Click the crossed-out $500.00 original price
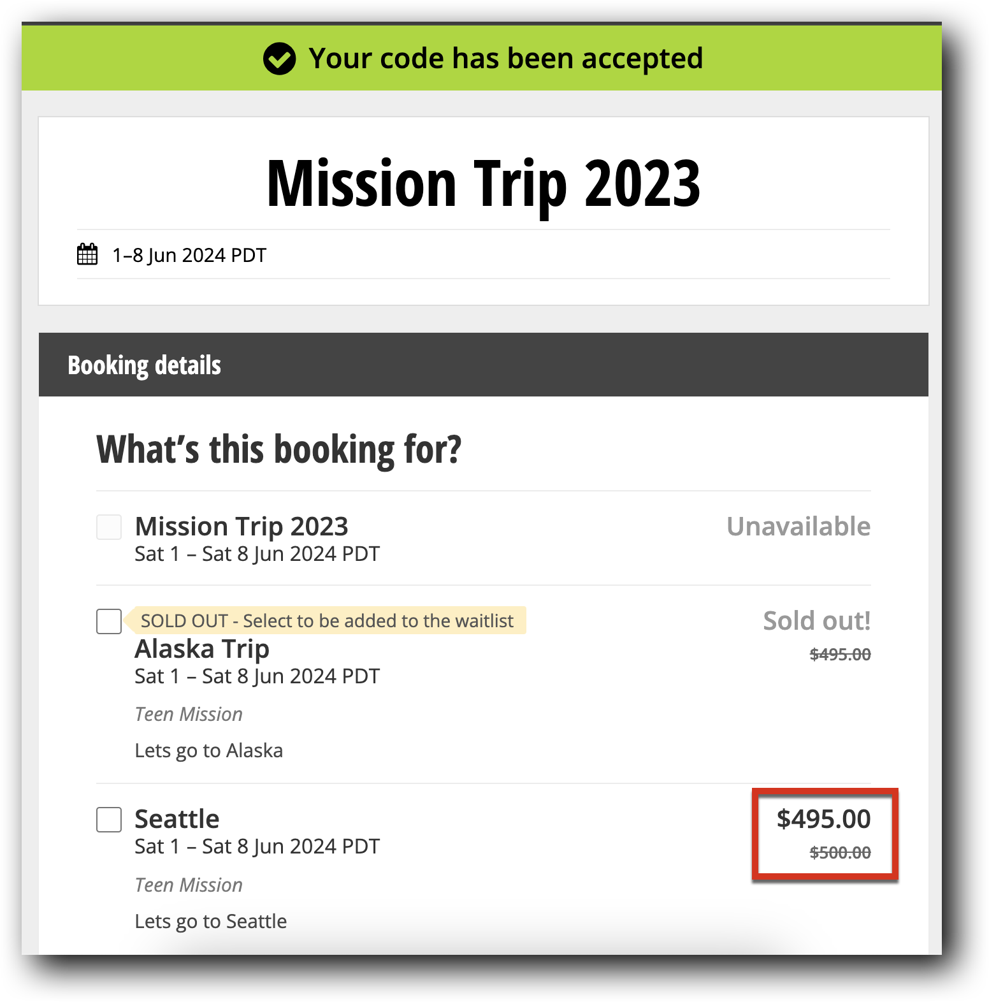 (840, 853)
